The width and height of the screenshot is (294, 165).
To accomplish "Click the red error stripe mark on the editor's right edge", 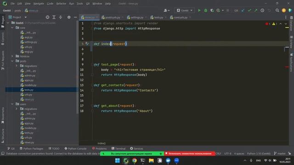I will point(287,67).
